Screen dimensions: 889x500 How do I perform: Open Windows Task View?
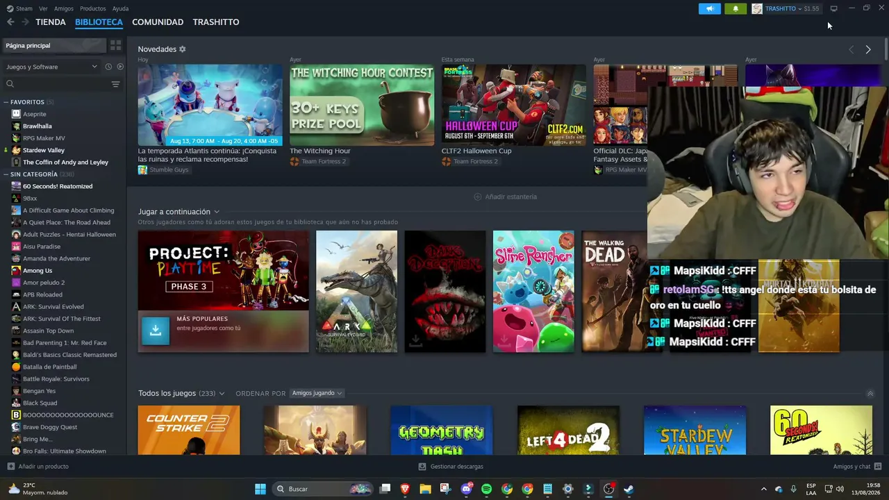[385, 489]
